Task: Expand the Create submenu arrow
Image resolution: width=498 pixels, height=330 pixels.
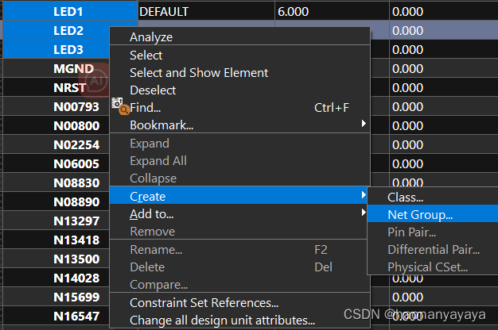Action: pos(364,195)
